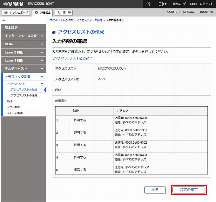Click the access list ID 2001
The height and width of the screenshot is (202, 216).
point(101,79)
